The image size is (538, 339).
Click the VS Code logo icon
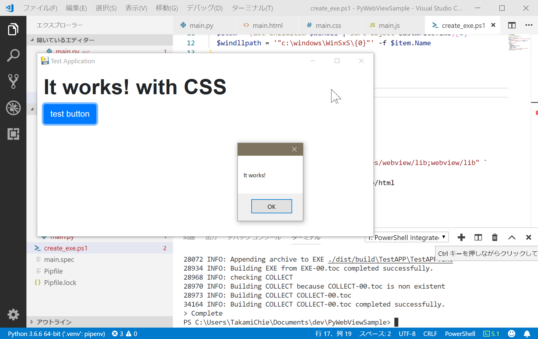coord(10,8)
